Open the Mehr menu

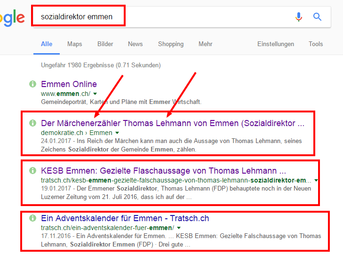point(206,44)
